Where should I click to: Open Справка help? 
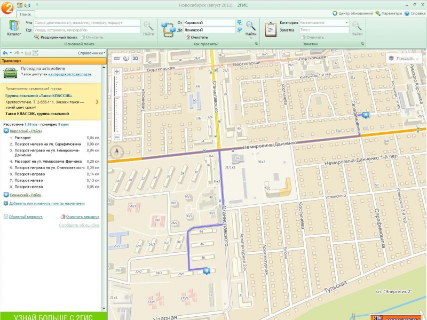(x=415, y=13)
